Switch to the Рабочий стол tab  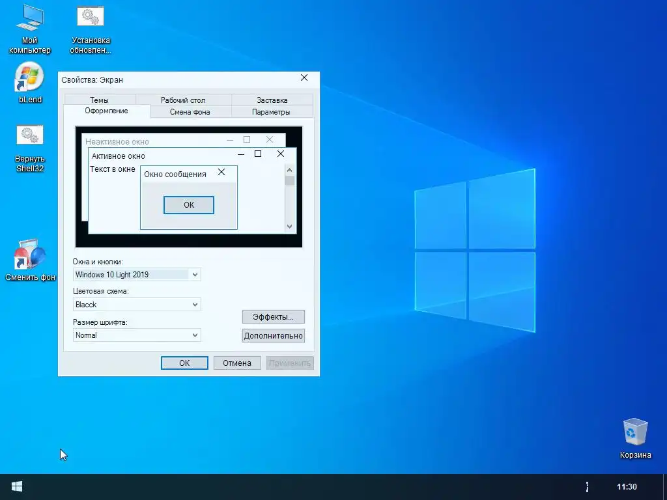click(183, 100)
